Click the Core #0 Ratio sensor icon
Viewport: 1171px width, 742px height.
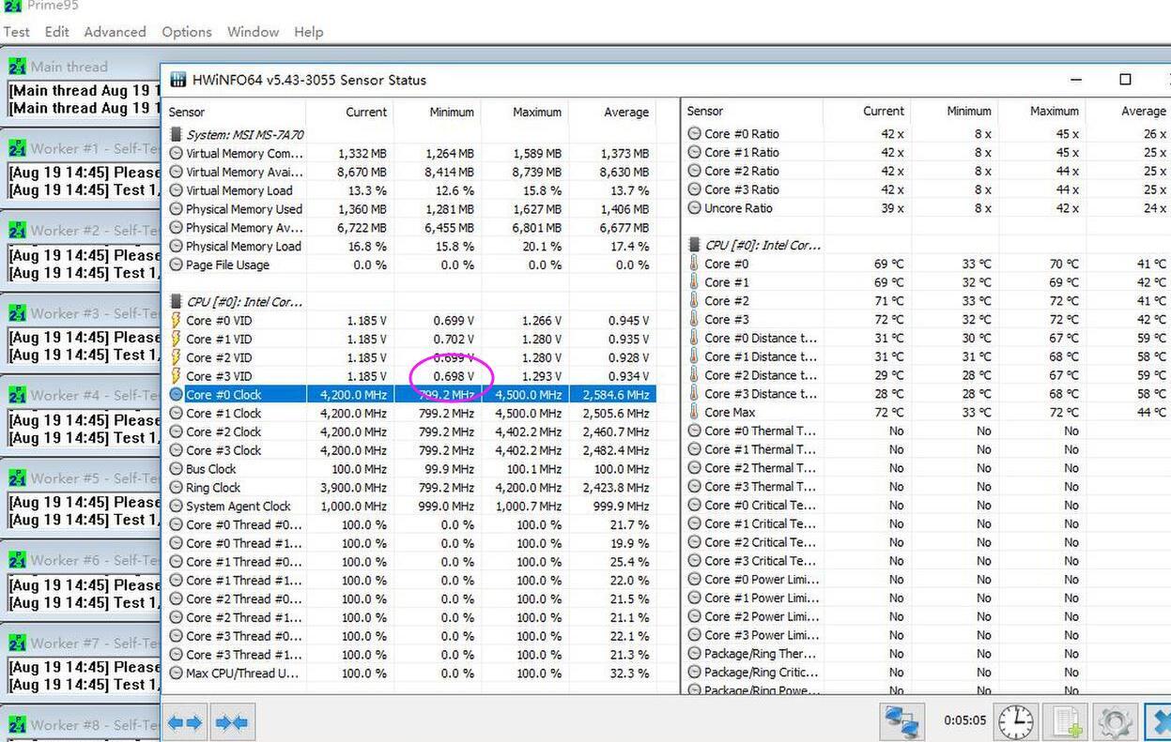point(694,134)
